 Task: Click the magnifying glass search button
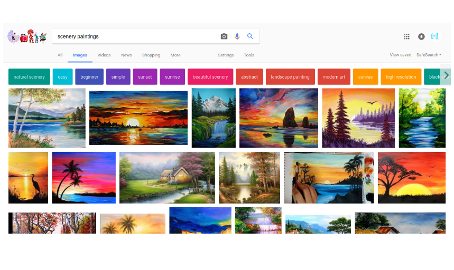[x=251, y=36]
